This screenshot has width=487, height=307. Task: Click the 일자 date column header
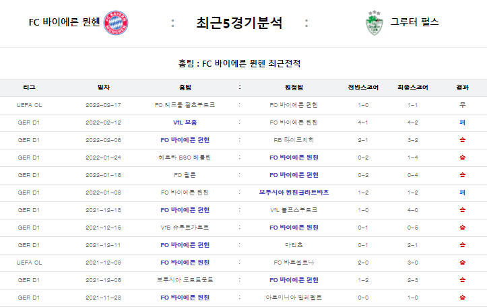click(x=104, y=88)
